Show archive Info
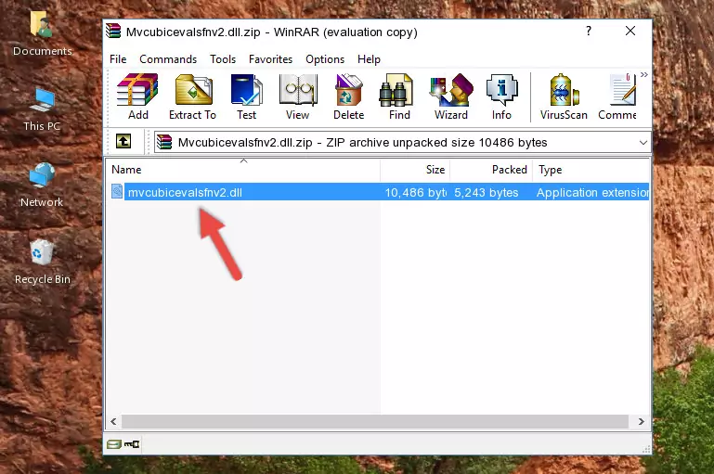Viewport: 714px width, 474px height. coord(501,96)
